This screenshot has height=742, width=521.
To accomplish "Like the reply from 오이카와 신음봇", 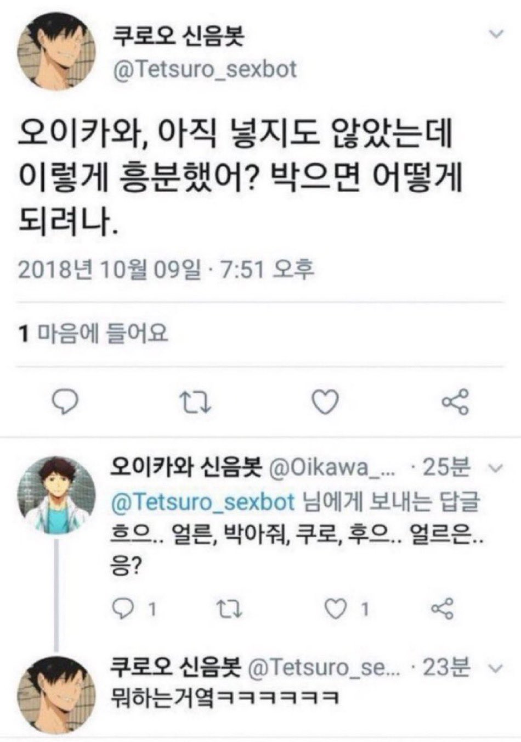I will (336, 609).
